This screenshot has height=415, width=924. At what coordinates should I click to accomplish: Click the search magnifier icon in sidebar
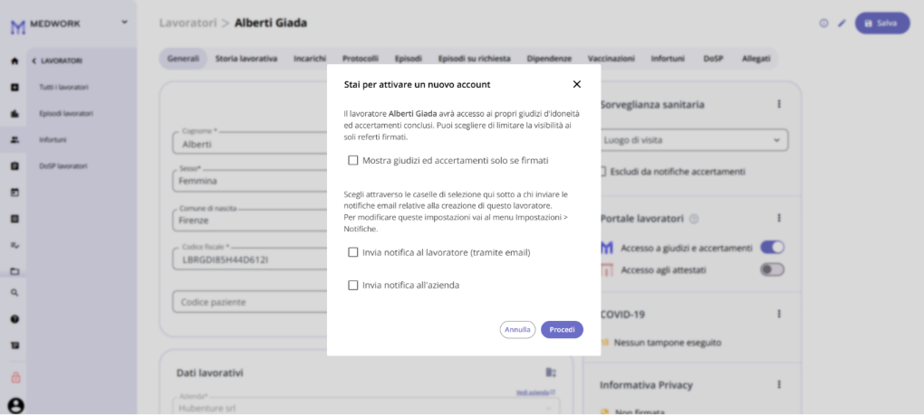14,292
